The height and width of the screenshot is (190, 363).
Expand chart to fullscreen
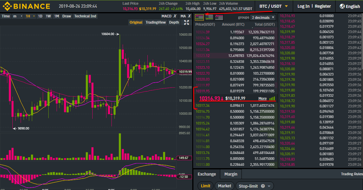186,22
